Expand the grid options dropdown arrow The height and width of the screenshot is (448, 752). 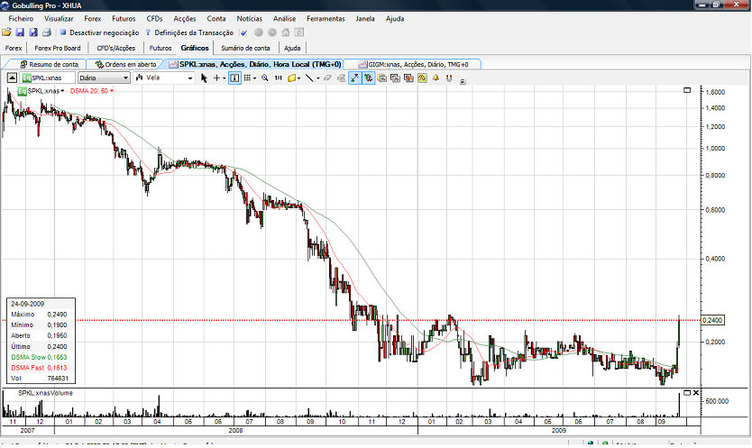point(254,78)
